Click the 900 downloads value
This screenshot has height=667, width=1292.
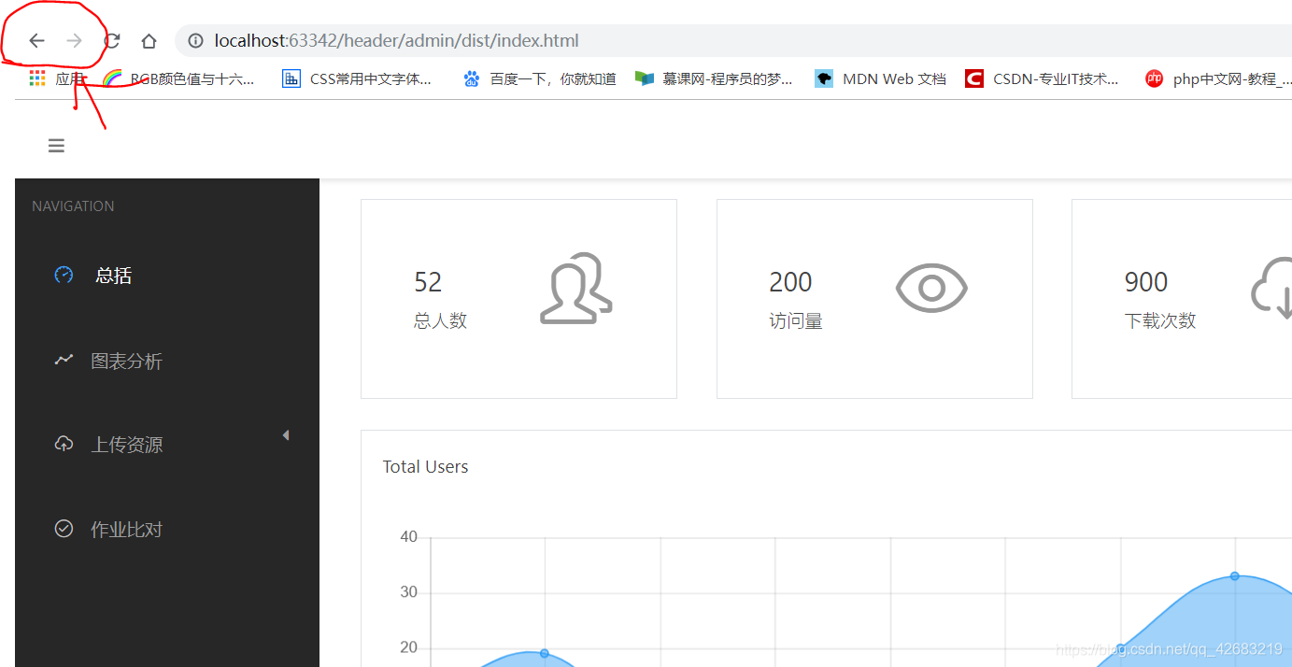click(1146, 282)
